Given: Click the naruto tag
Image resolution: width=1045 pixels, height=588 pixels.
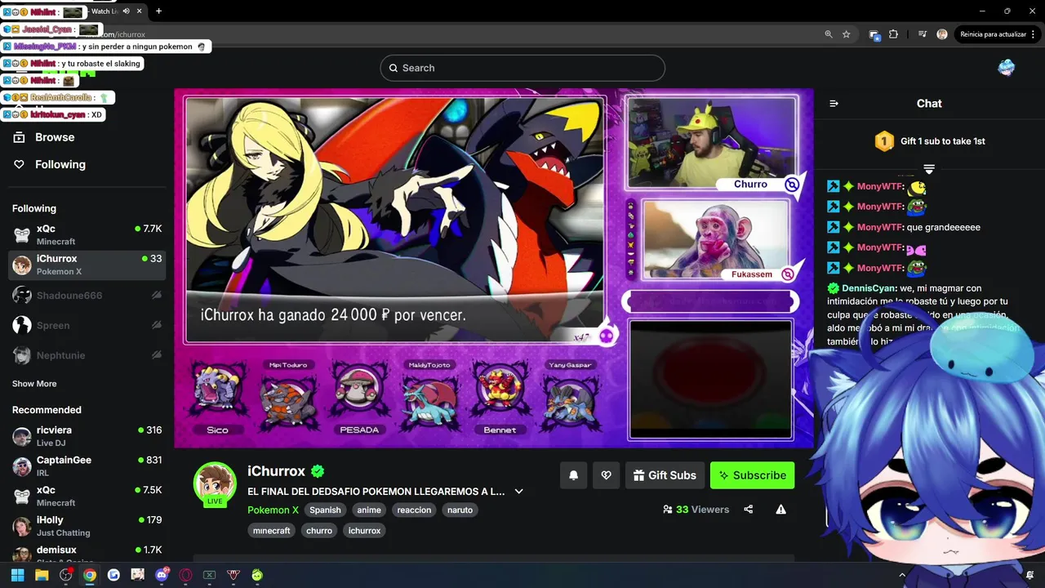Looking at the screenshot, I should (x=460, y=510).
